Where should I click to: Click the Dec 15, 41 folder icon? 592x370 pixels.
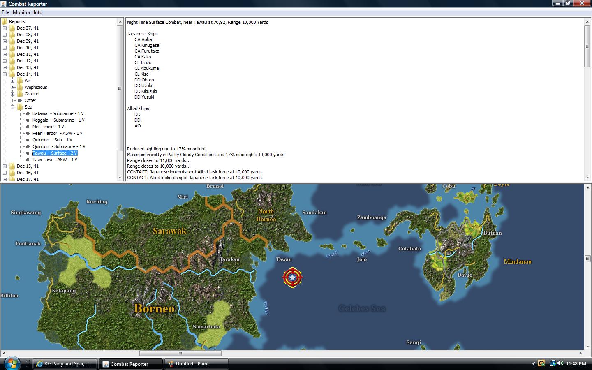click(12, 166)
